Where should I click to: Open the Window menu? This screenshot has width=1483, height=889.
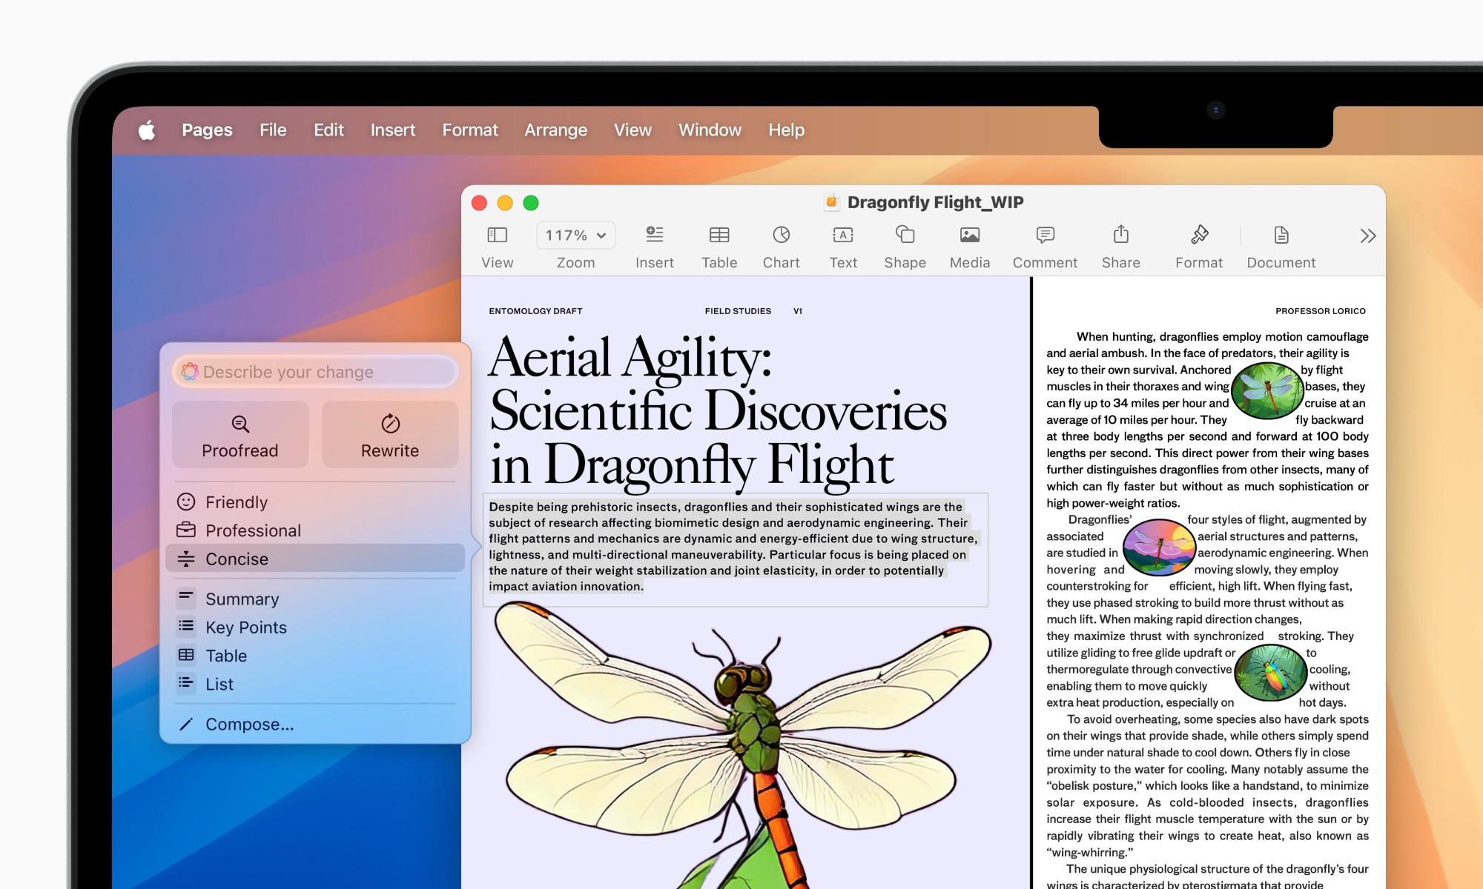(710, 130)
